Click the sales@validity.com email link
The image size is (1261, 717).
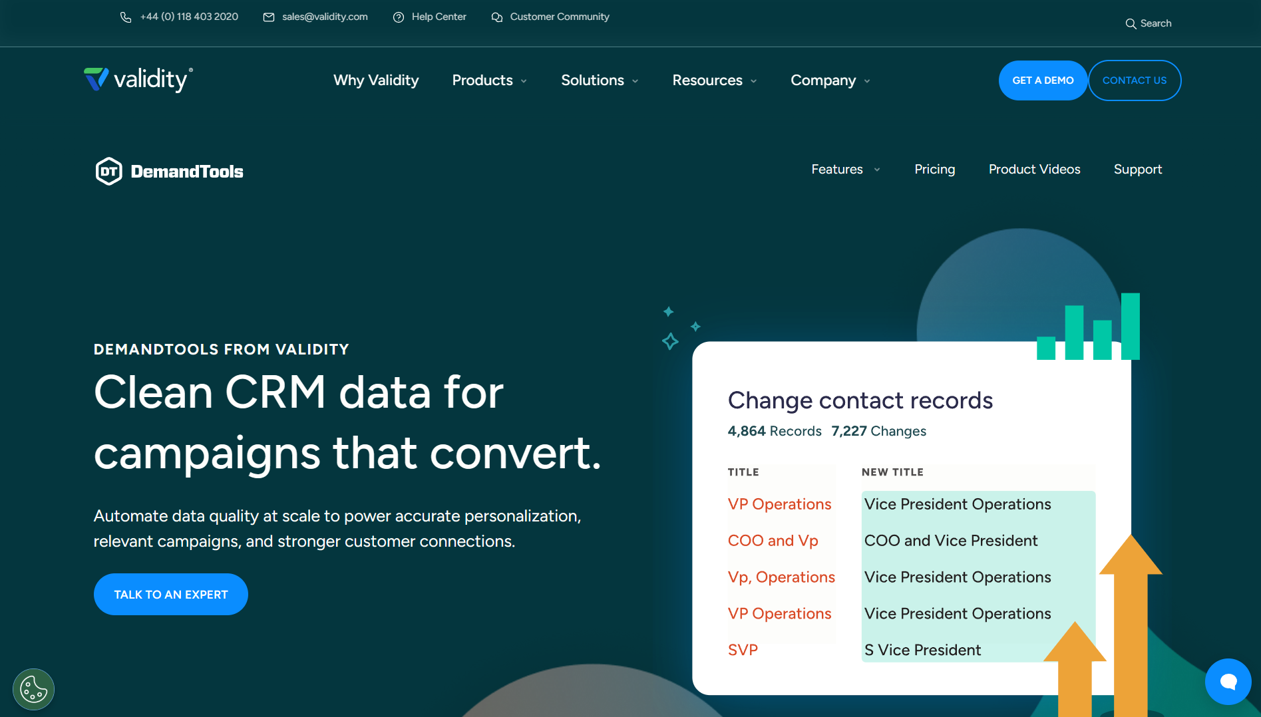(325, 17)
